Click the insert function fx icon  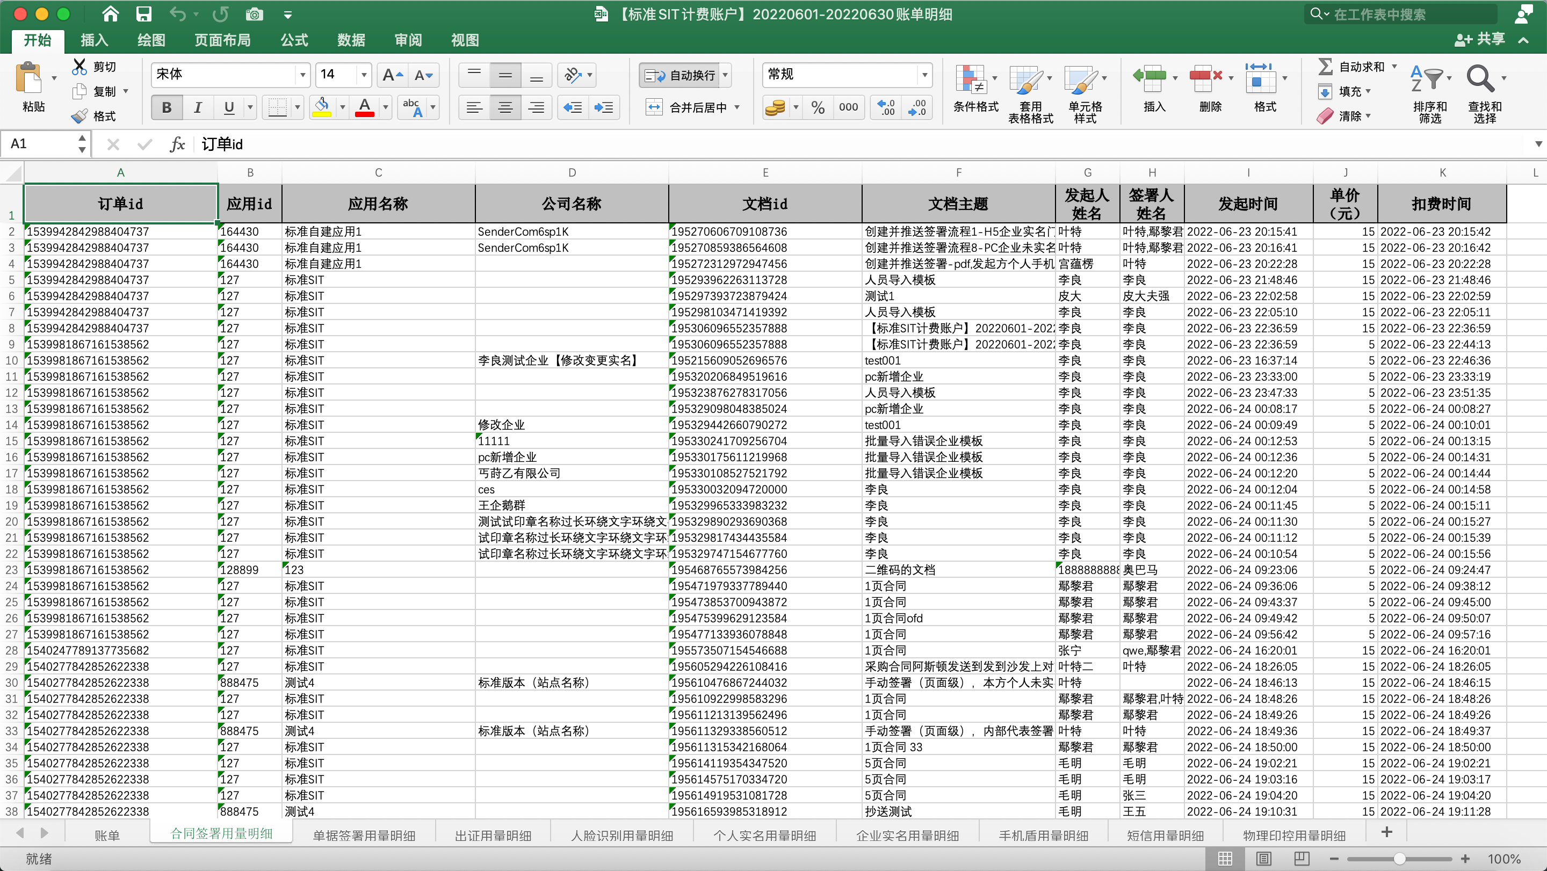(177, 144)
